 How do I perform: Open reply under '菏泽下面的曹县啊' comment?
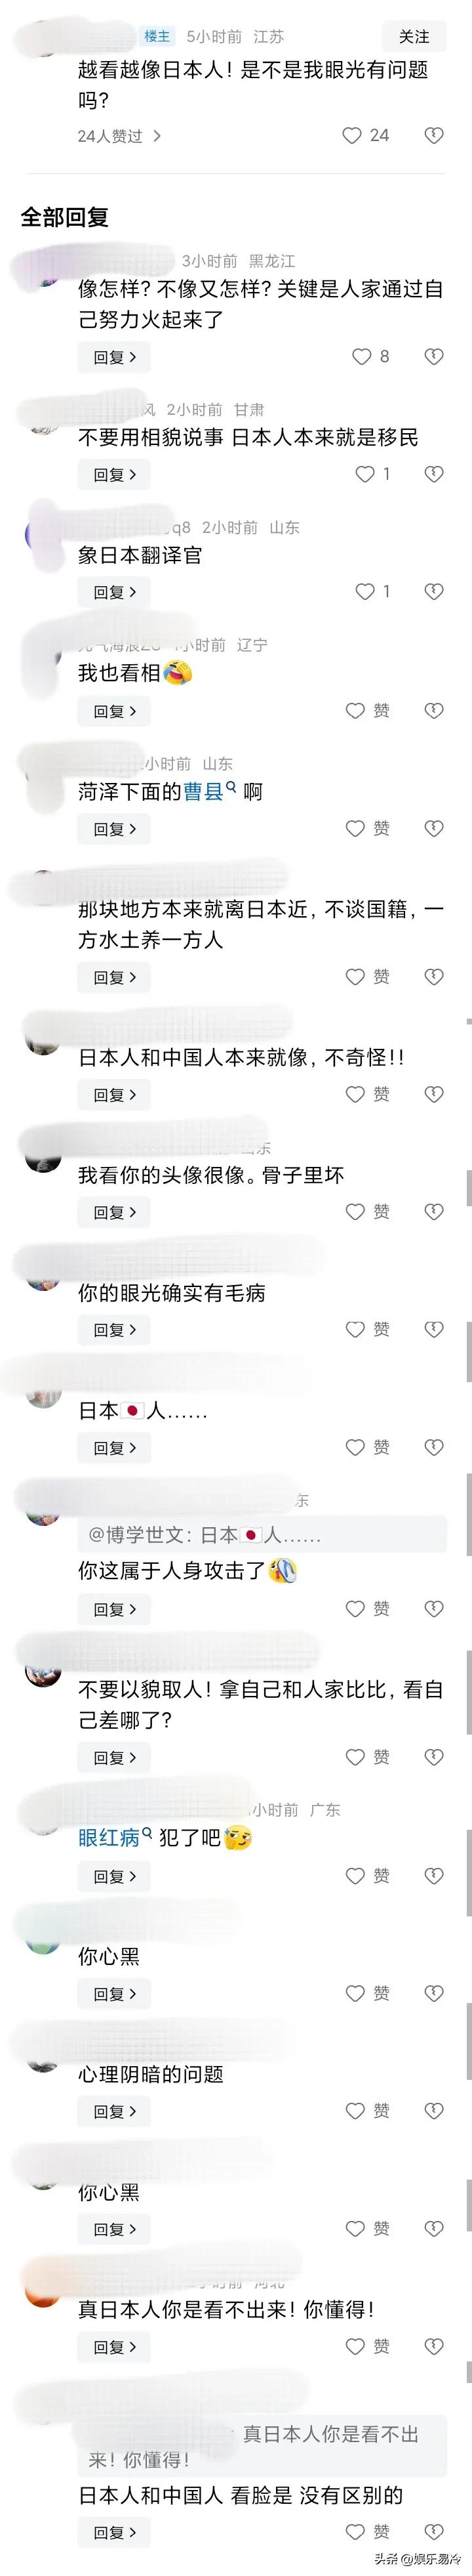(x=114, y=829)
